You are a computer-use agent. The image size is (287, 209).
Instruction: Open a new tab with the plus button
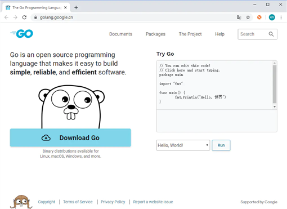click(x=76, y=7)
